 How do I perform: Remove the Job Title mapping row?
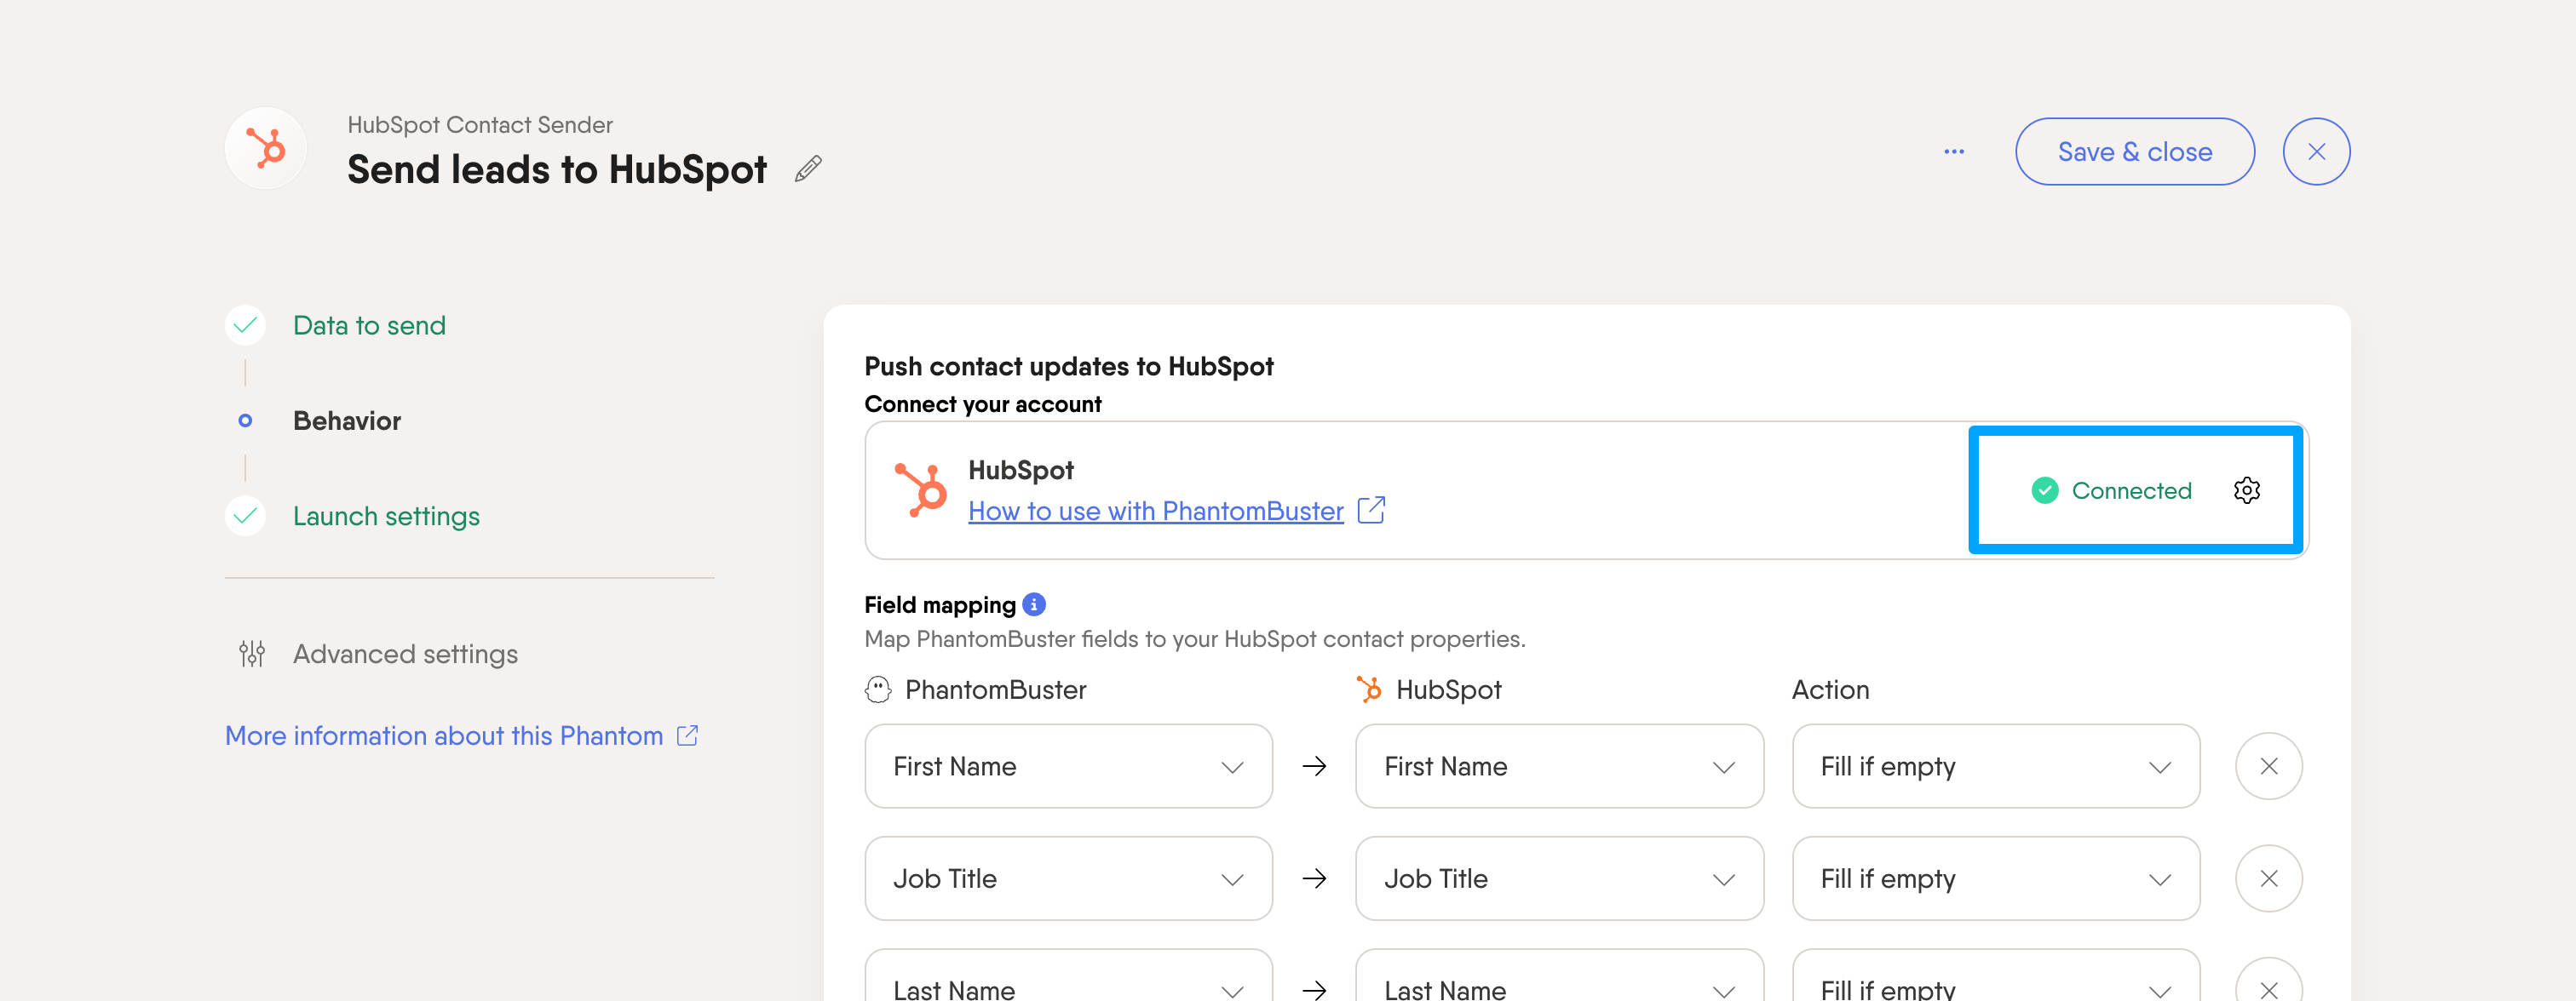(x=2269, y=878)
